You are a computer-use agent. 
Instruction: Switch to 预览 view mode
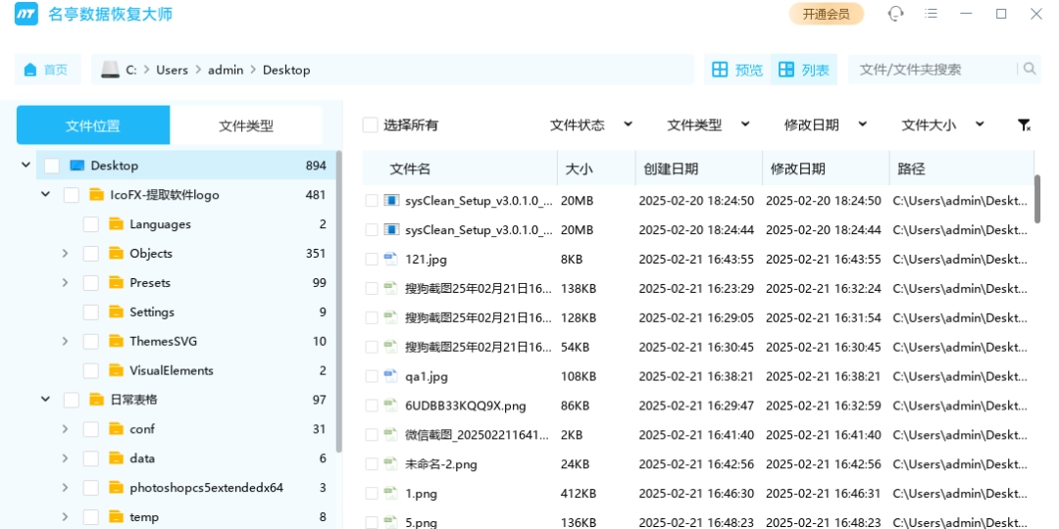pyautogui.click(x=737, y=70)
